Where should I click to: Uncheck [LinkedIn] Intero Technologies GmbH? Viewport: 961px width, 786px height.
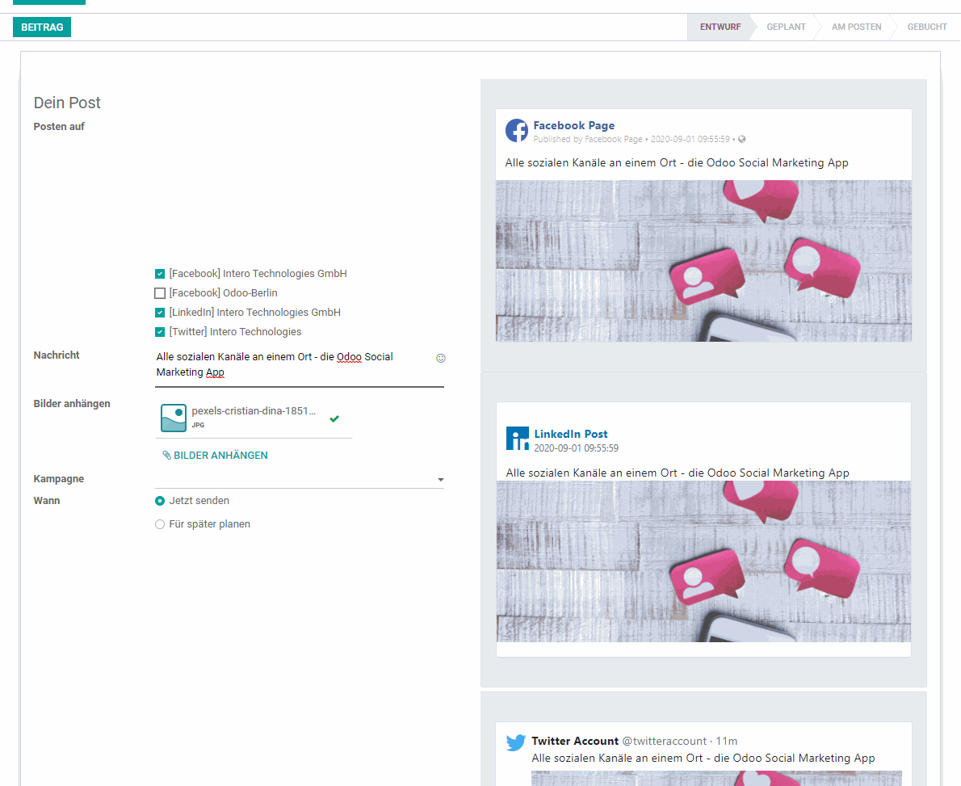point(160,313)
